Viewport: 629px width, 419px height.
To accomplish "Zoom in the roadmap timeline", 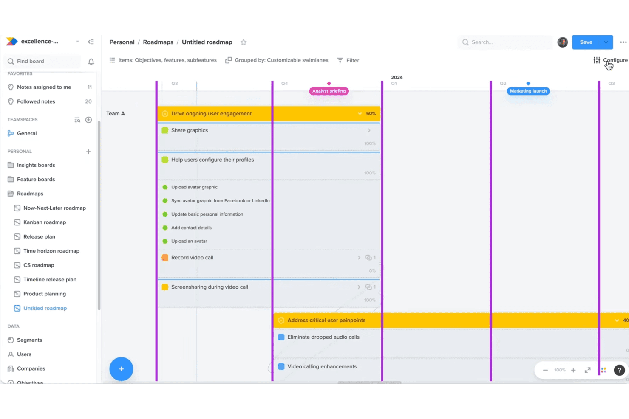I will click(x=573, y=370).
